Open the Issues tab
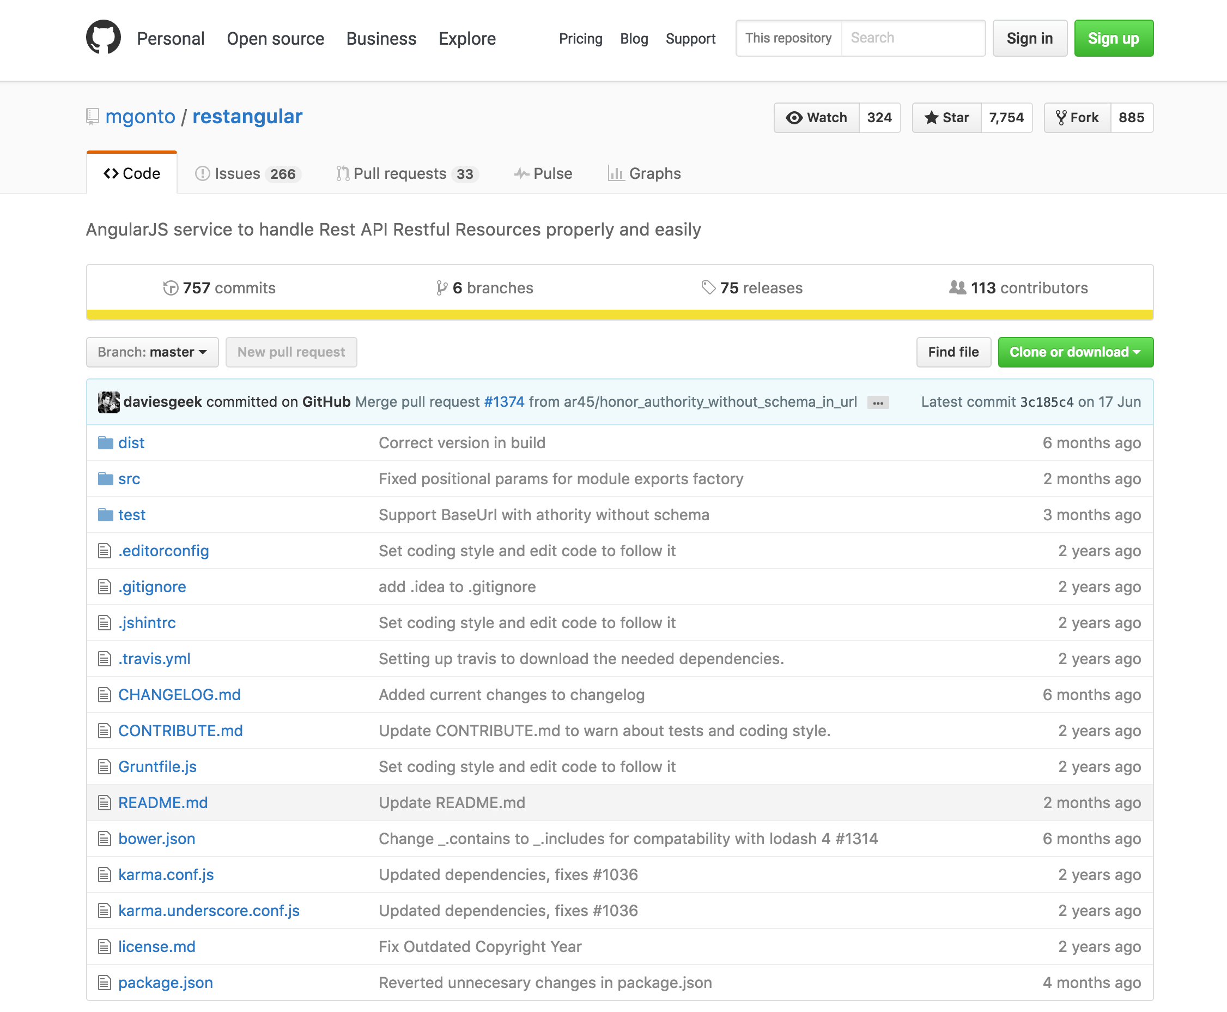This screenshot has width=1227, height=1012. [x=248, y=174]
